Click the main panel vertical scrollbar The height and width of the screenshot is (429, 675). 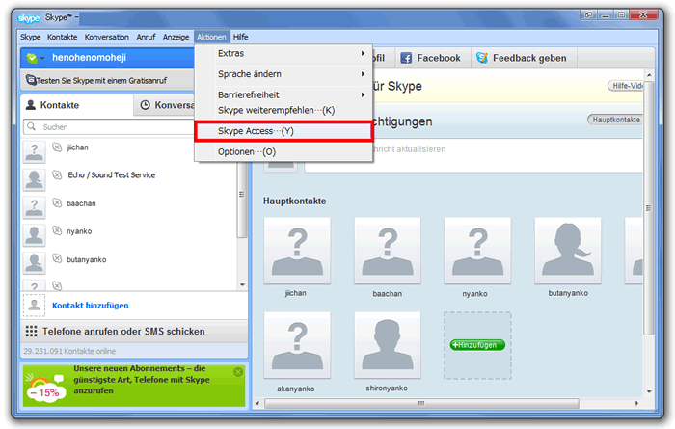[649, 208]
